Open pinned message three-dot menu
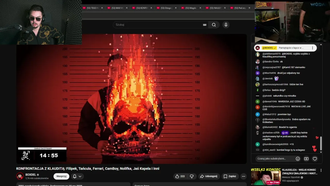This screenshot has height=186, width=330. (312, 48)
